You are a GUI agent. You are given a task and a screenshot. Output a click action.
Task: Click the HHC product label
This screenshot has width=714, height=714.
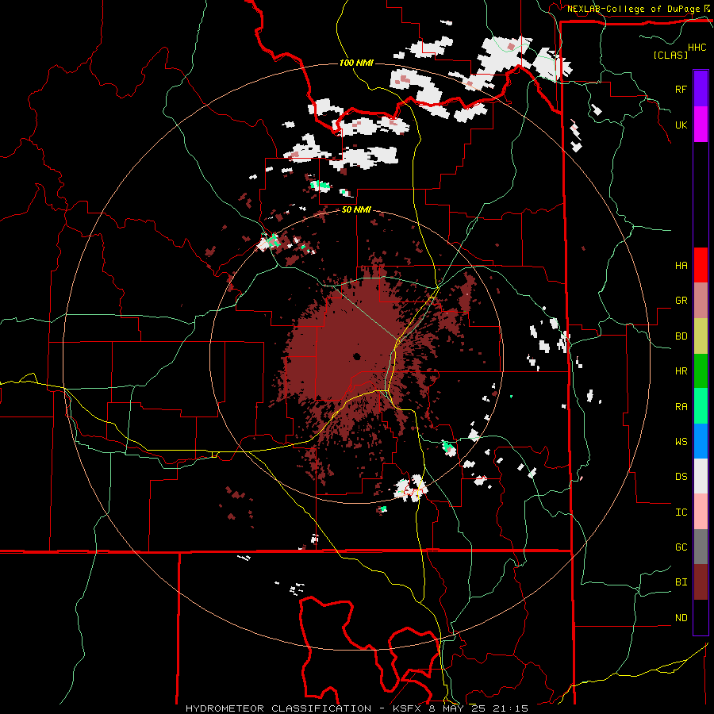coord(697,48)
